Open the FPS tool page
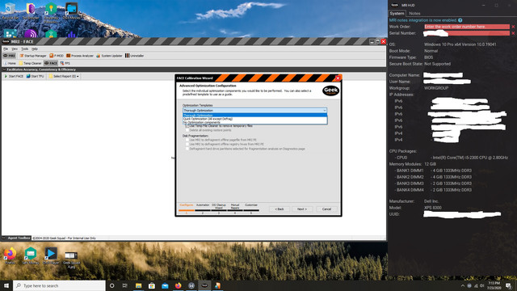 (x=65, y=63)
